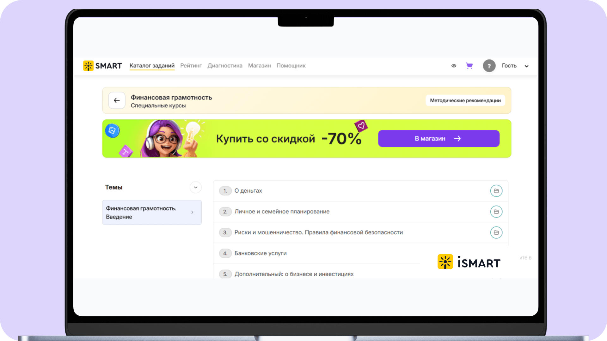
Task: Collapse the Темы section chevron
Action: click(x=195, y=187)
